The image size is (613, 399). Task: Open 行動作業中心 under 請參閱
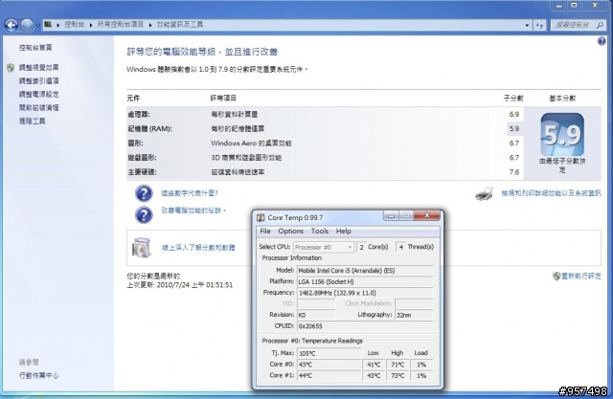click(38, 376)
